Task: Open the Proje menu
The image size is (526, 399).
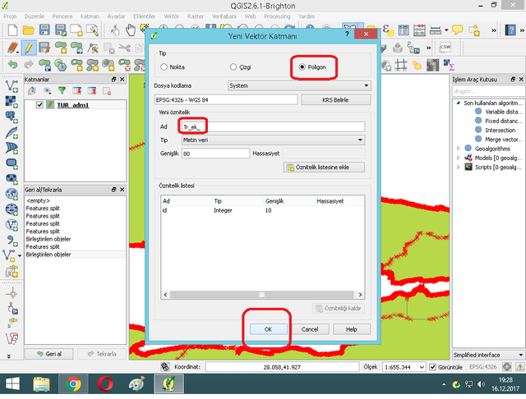Action: tap(10, 16)
